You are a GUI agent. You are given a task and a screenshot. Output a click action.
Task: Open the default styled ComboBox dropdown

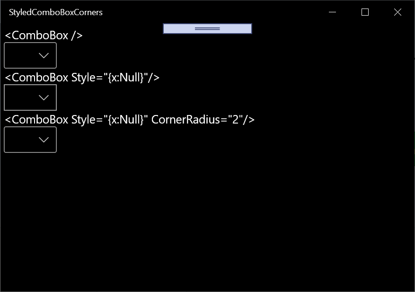[30, 55]
